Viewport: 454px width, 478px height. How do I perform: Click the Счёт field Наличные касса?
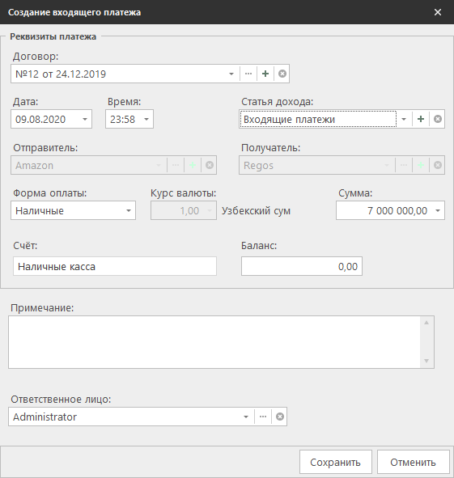tap(115, 266)
